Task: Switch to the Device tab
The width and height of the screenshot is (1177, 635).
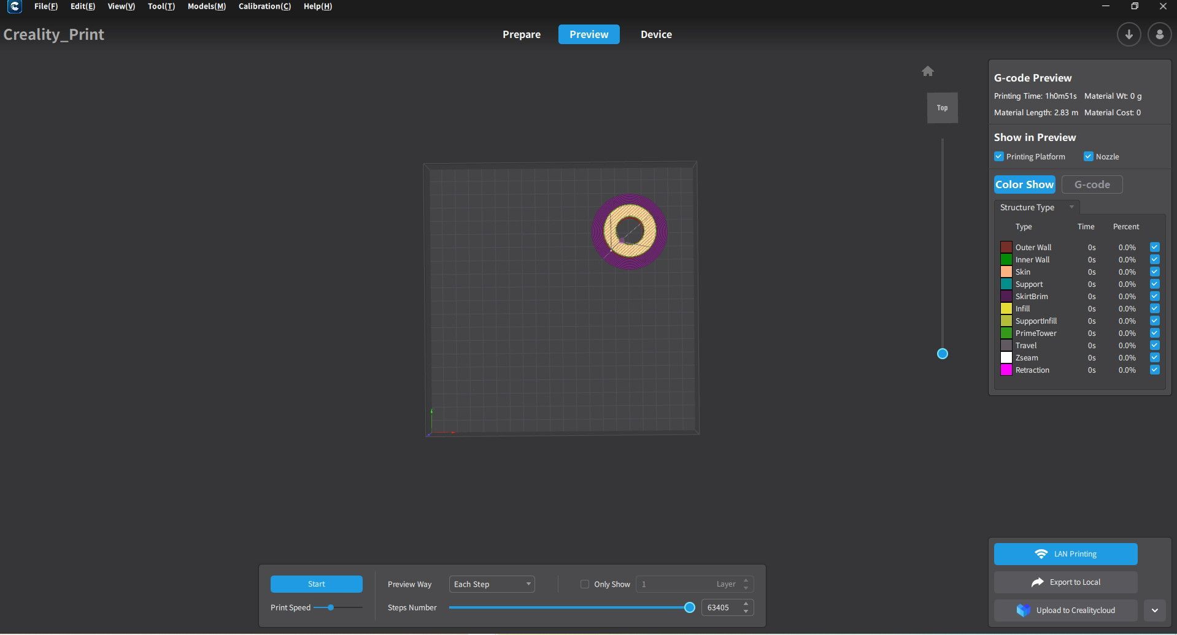Action: pos(656,34)
